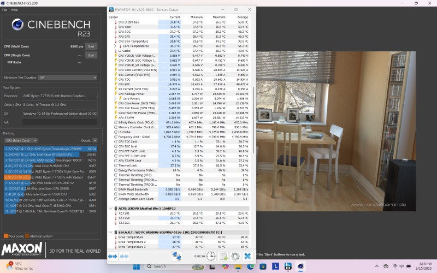Click the taskbar Search box
Viewport: 437px width, 273px height.
(x=174, y=266)
